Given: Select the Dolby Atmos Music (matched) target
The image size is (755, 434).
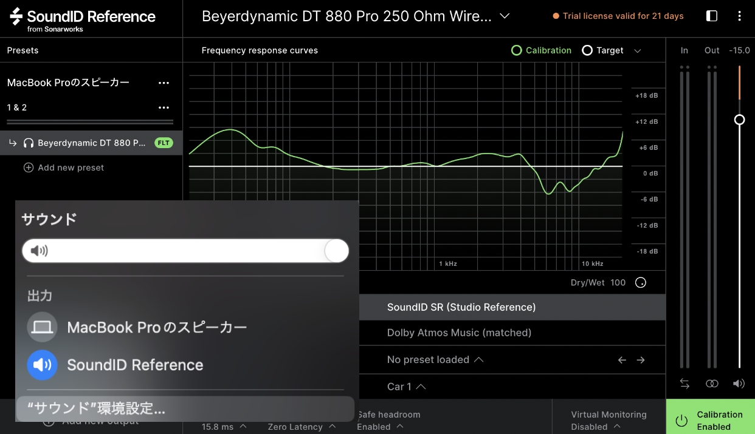Looking at the screenshot, I should point(512,333).
